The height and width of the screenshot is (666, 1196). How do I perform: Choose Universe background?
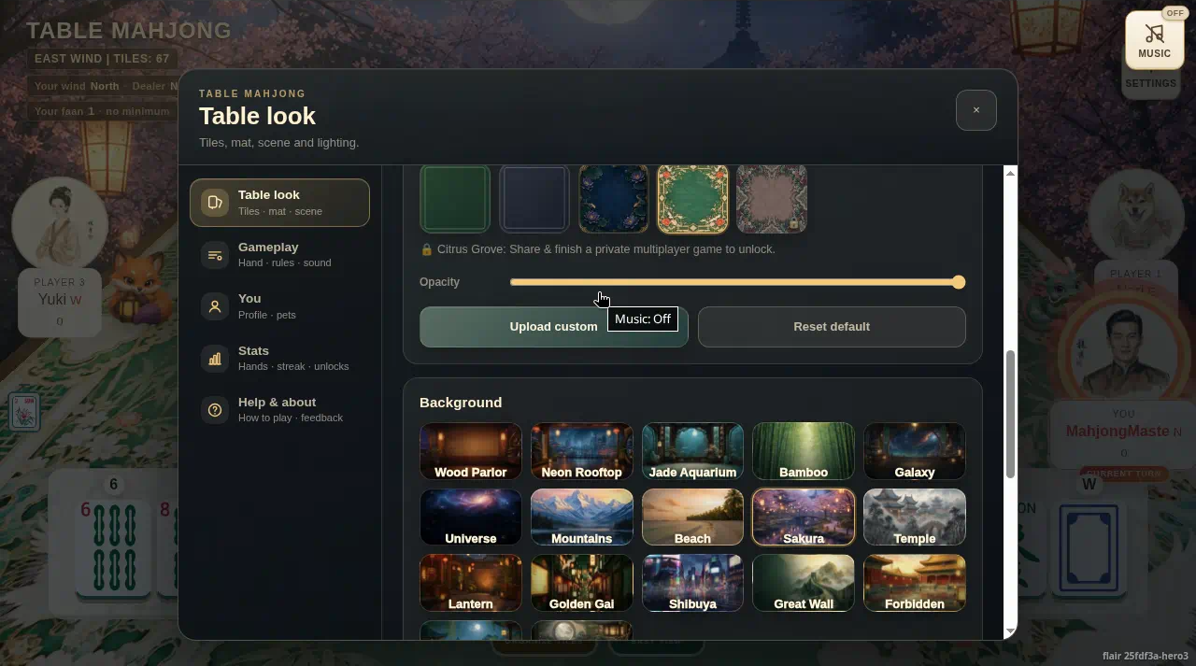[x=471, y=517]
